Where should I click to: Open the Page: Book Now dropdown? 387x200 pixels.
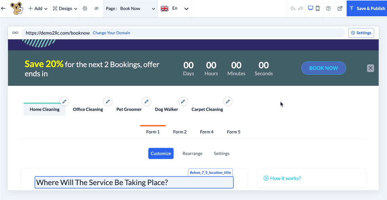[x=130, y=8]
